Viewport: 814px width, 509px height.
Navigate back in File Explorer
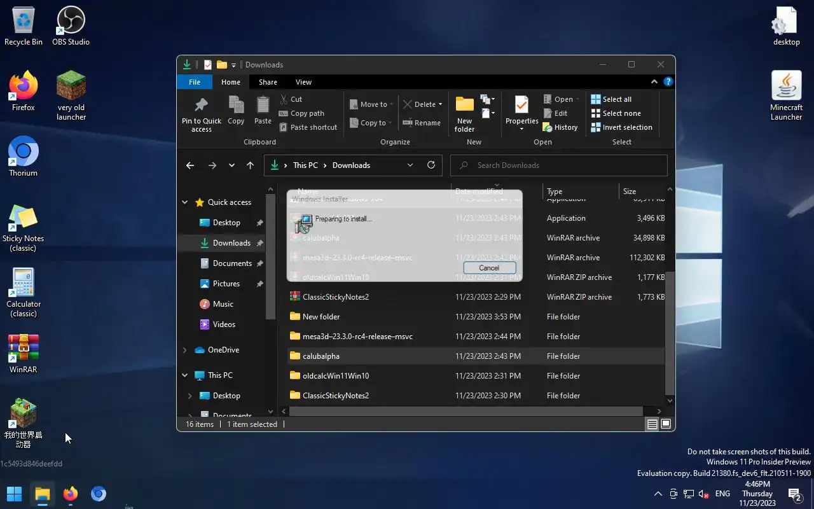[x=190, y=165]
